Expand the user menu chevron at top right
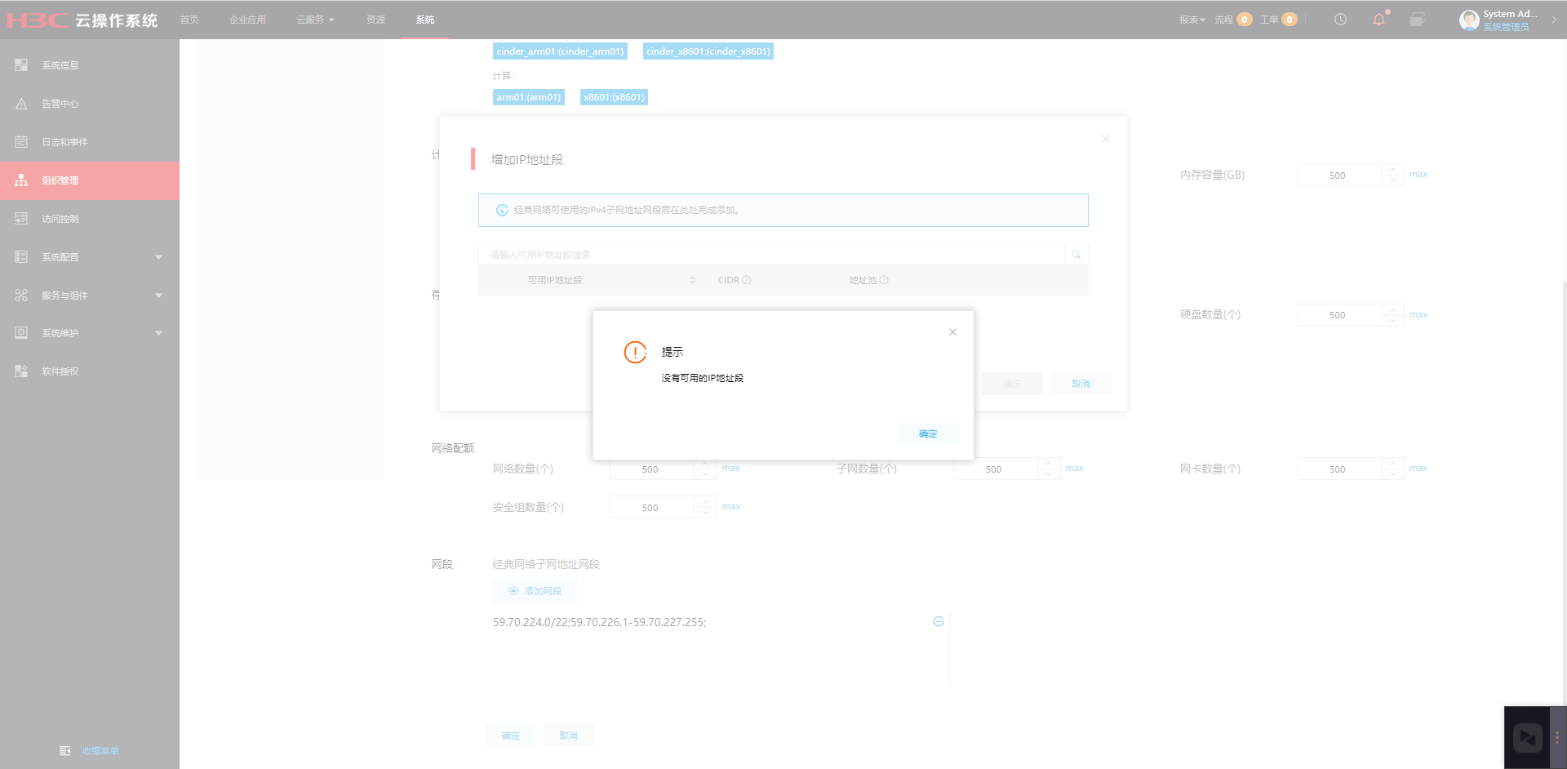 [x=1554, y=20]
